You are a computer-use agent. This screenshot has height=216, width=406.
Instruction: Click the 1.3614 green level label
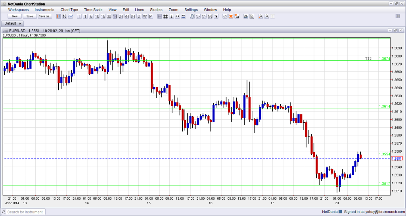pos(384,106)
